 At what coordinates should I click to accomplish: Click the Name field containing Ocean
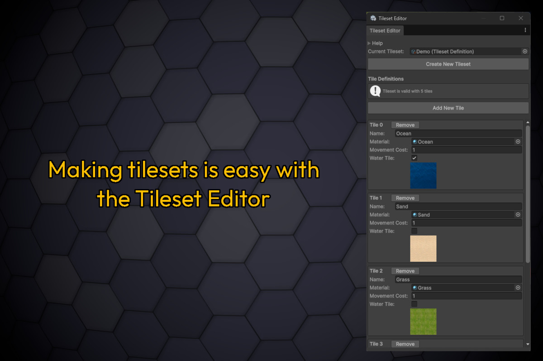458,134
